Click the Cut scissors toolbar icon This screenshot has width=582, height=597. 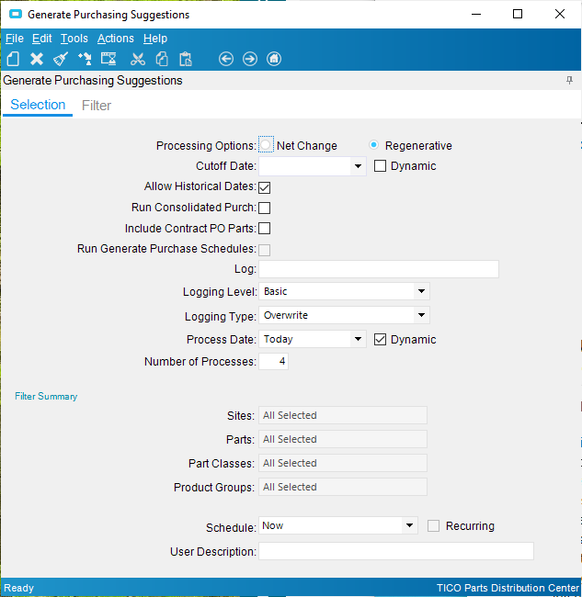pos(138,59)
